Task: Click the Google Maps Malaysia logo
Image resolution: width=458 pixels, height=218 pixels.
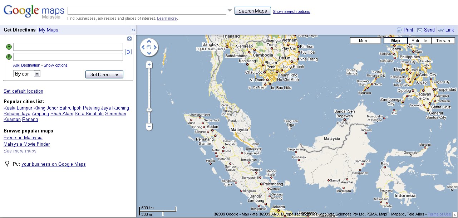Action: click(x=34, y=12)
